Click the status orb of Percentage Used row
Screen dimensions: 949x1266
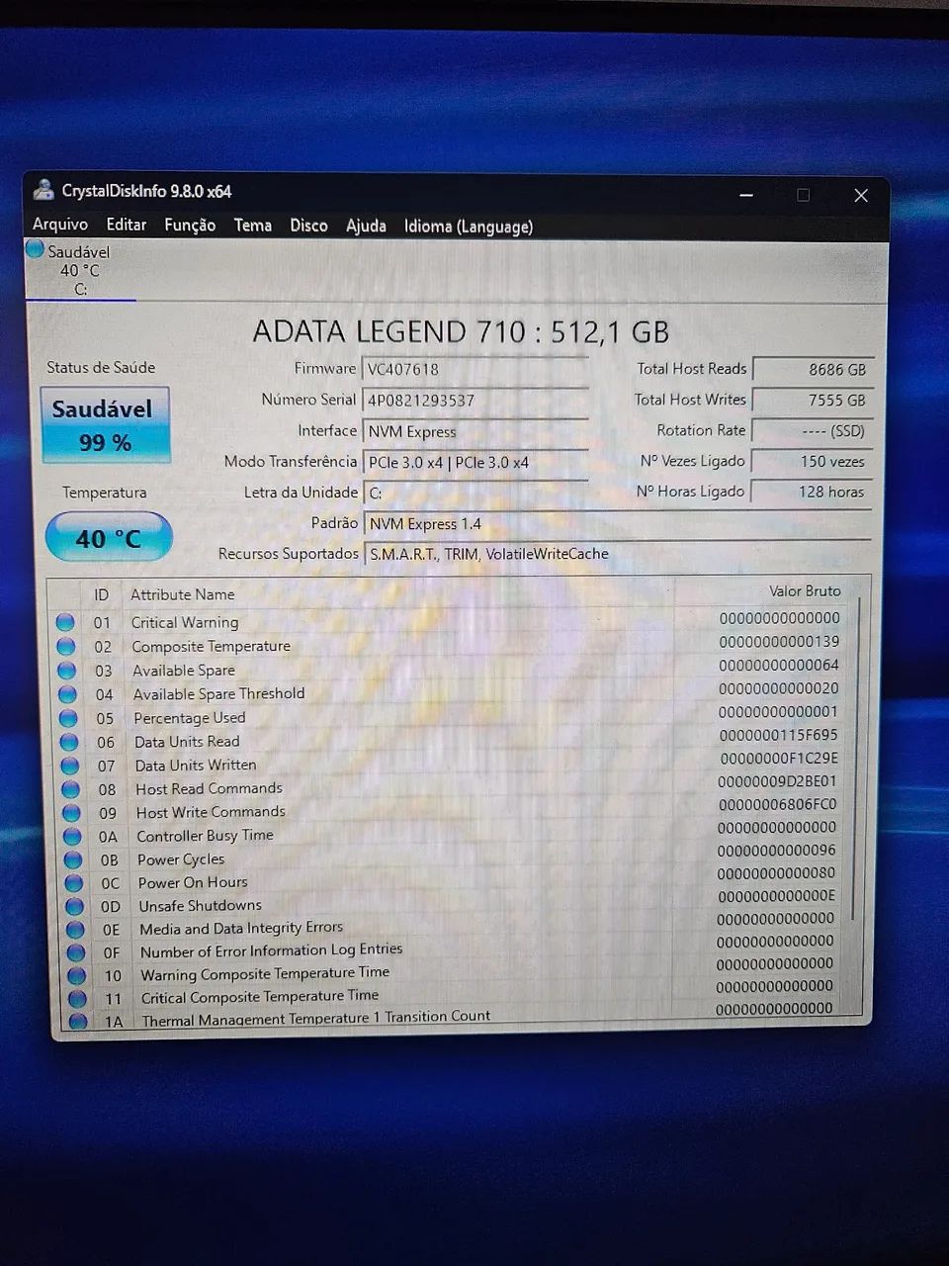click(x=68, y=718)
